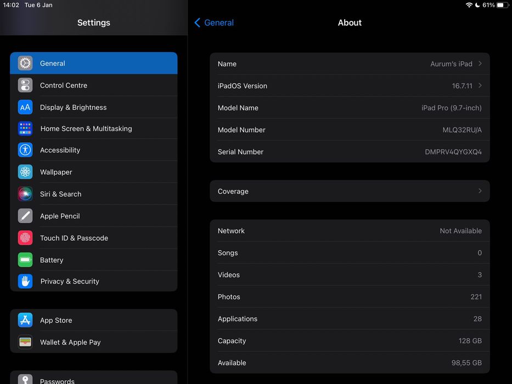Tap model name iPad Pro (9.7-inch)
The image size is (512, 384).
(x=451, y=108)
